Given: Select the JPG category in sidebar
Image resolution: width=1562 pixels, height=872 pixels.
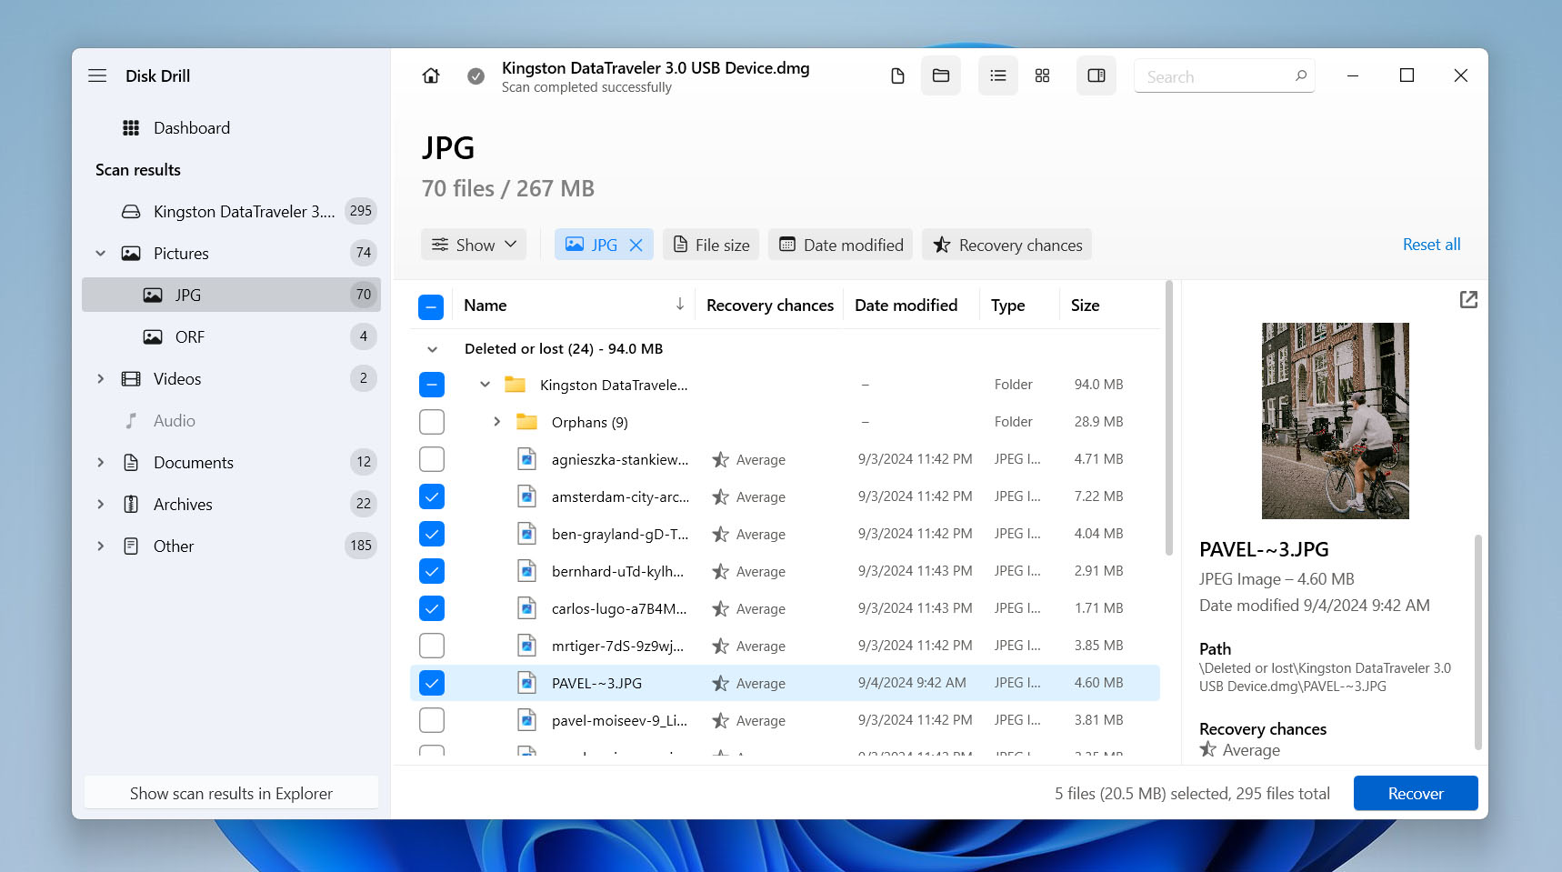Looking at the screenshot, I should 231,295.
